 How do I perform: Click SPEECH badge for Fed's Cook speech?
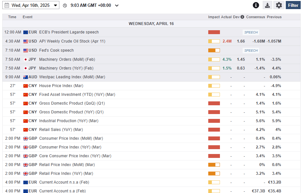(x=251, y=51)
